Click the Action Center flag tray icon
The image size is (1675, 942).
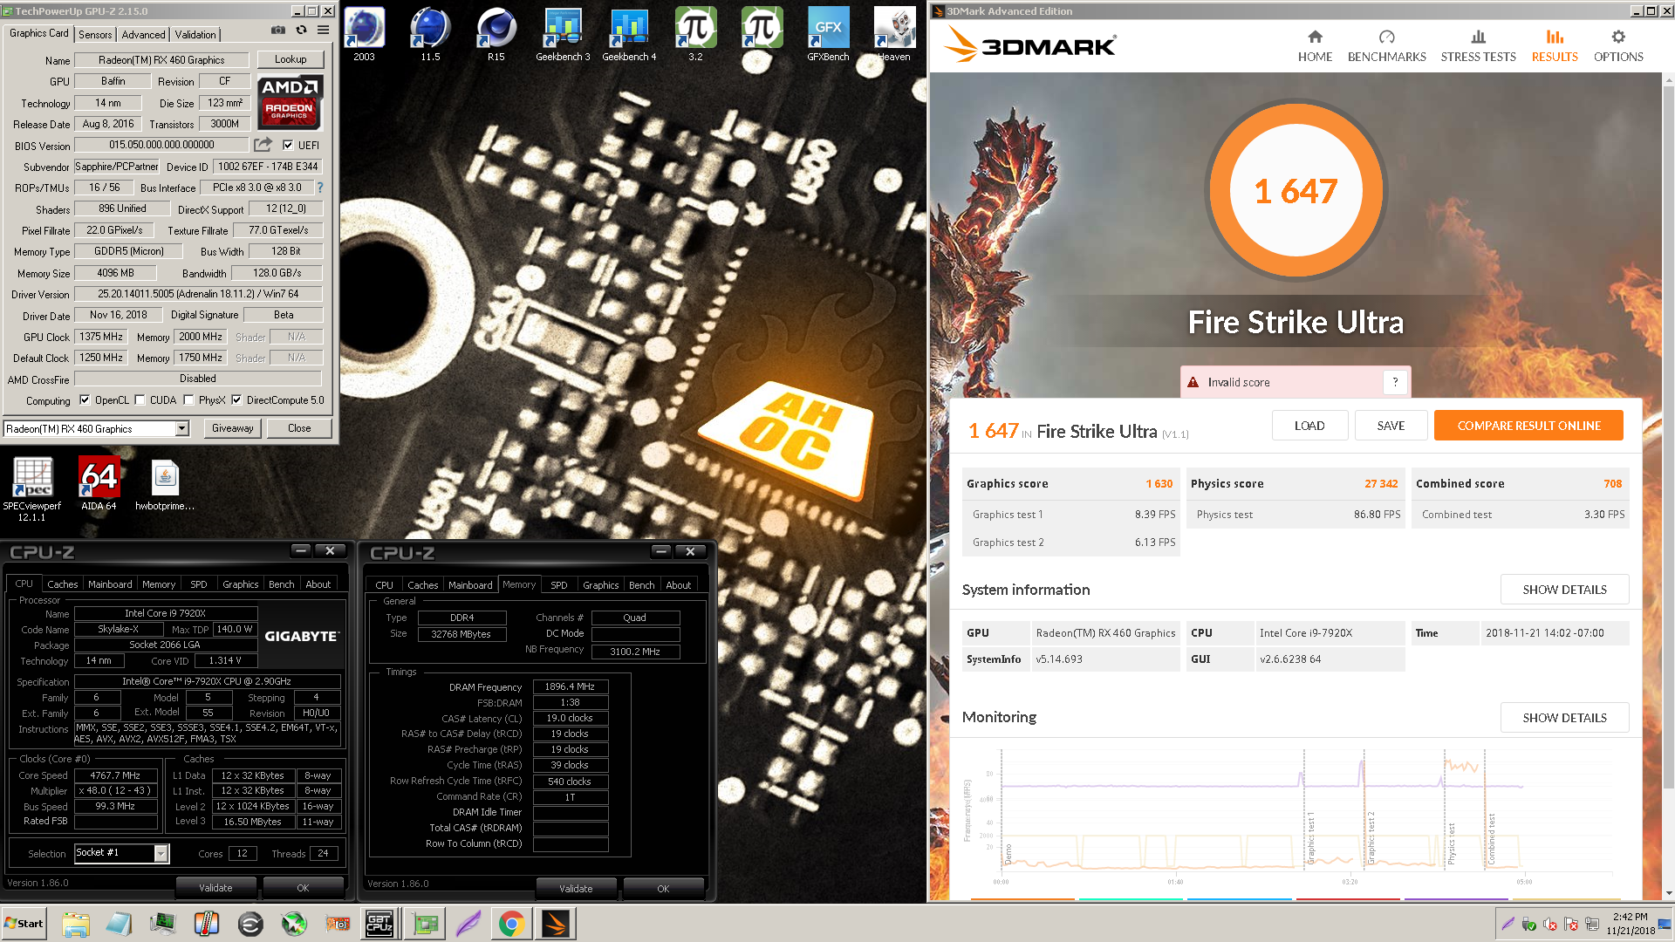coord(1571,924)
